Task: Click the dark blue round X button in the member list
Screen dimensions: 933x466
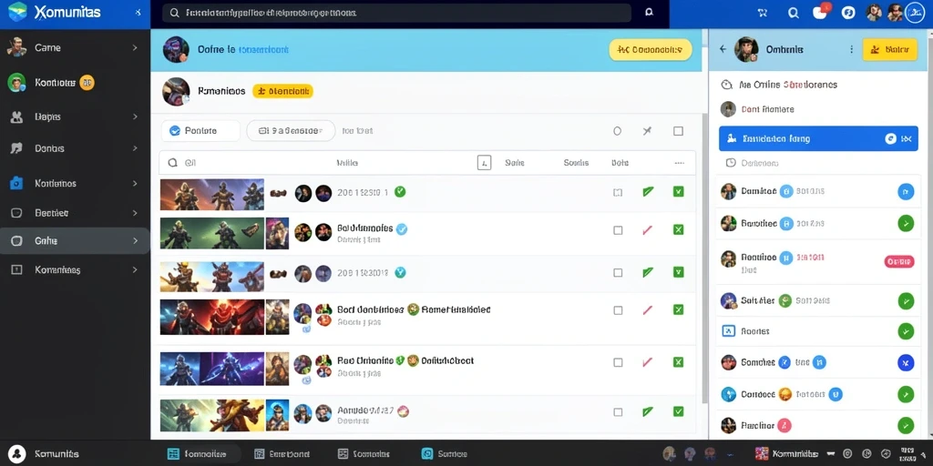Action: pyautogui.click(x=906, y=362)
